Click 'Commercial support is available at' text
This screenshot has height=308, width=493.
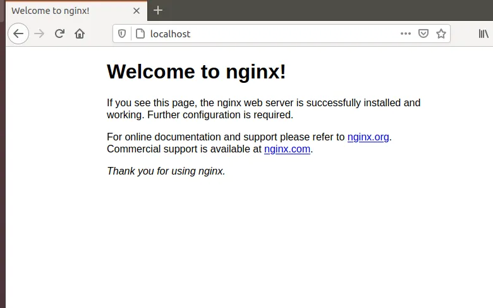[x=185, y=149]
